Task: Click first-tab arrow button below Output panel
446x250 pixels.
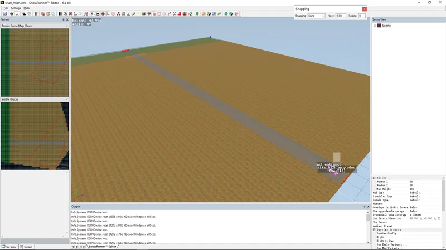Action: pos(73,247)
